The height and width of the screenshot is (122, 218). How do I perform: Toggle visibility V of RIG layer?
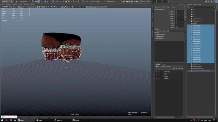tap(156, 74)
